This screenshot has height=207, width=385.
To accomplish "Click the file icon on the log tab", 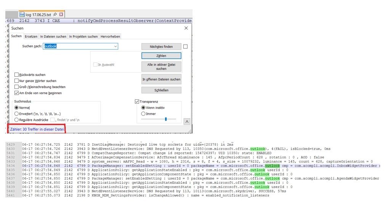I will (x=22, y=14).
